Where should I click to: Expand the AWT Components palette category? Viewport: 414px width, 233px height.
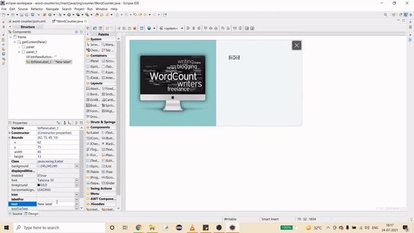click(102, 199)
